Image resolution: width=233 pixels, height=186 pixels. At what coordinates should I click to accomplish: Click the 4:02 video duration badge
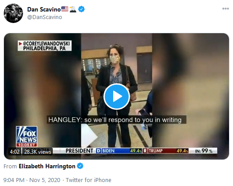15,152
